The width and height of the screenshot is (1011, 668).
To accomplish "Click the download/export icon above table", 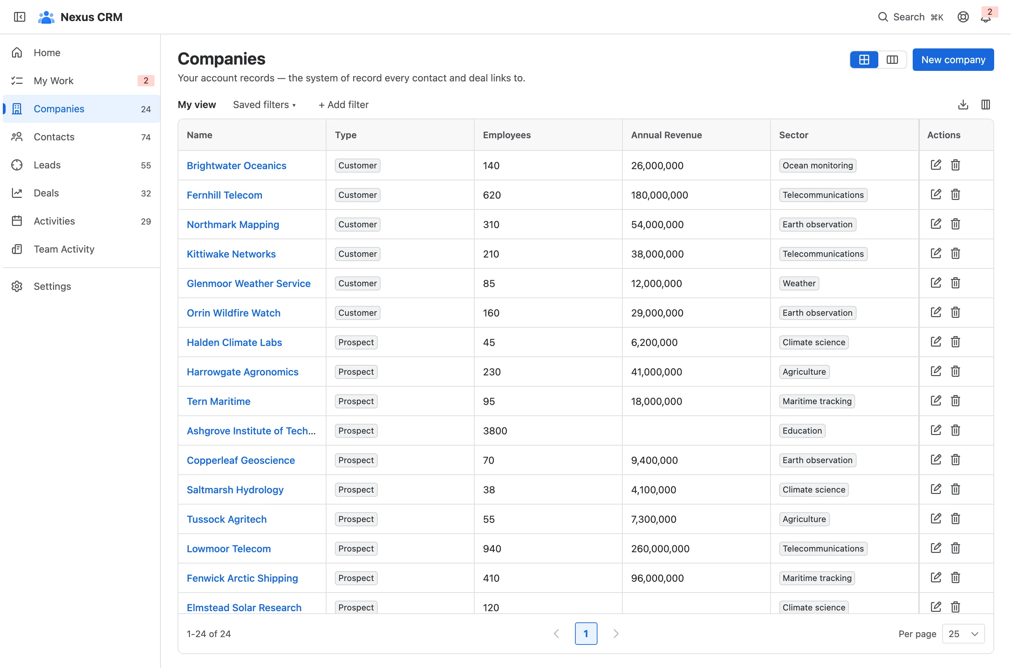I will tap(963, 105).
